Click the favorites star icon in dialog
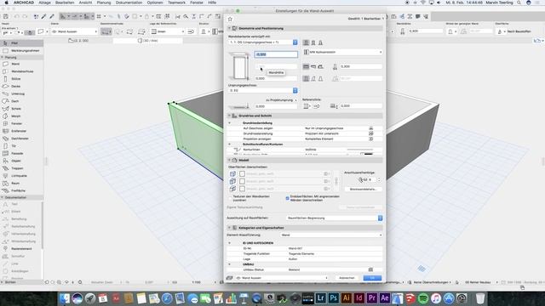Viewport: 545px width, 306px height. [x=230, y=19]
